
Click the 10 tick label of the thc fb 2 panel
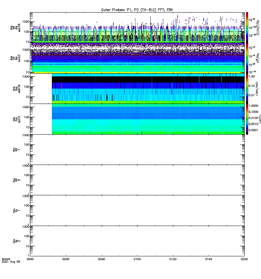coord(28,246)
